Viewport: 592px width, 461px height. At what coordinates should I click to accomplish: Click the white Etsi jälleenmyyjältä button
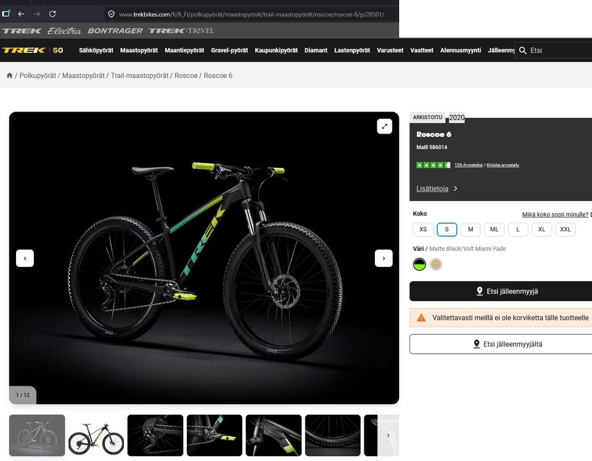pos(501,344)
